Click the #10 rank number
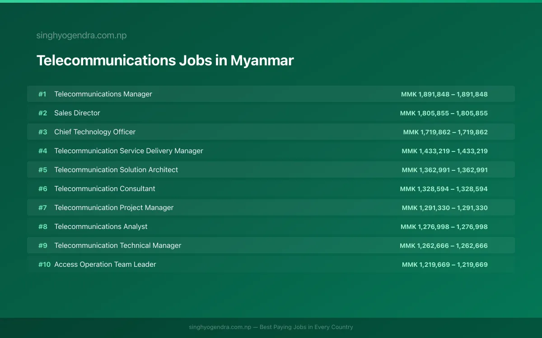542x338 pixels. 44,265
